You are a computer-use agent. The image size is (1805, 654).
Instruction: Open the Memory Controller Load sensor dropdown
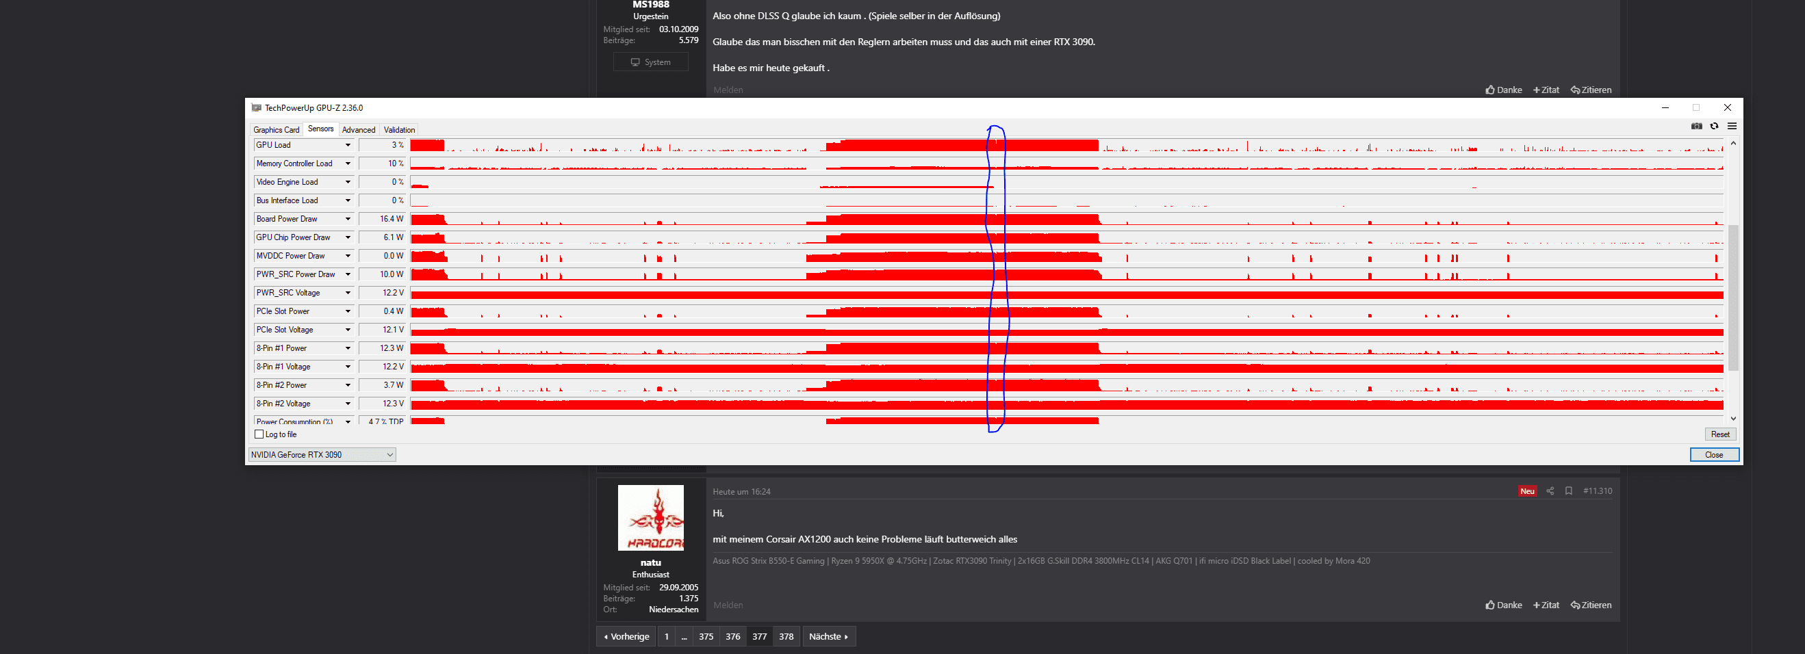tap(348, 163)
